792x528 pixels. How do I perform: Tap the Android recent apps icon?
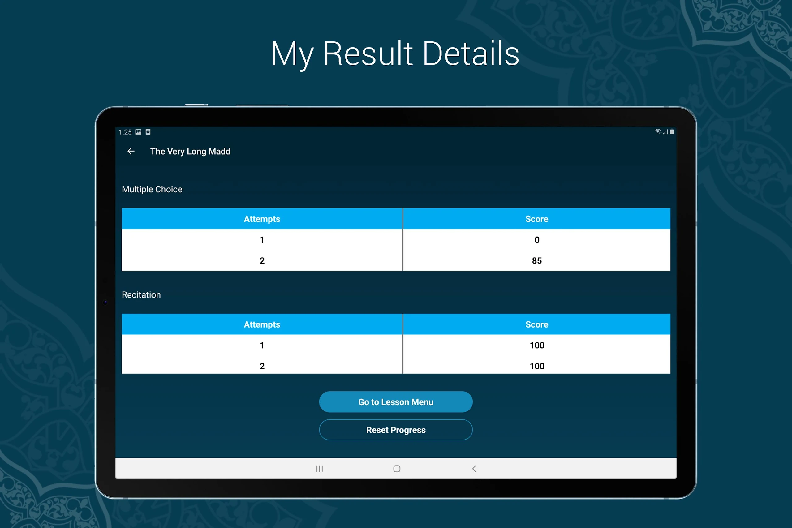pos(319,468)
